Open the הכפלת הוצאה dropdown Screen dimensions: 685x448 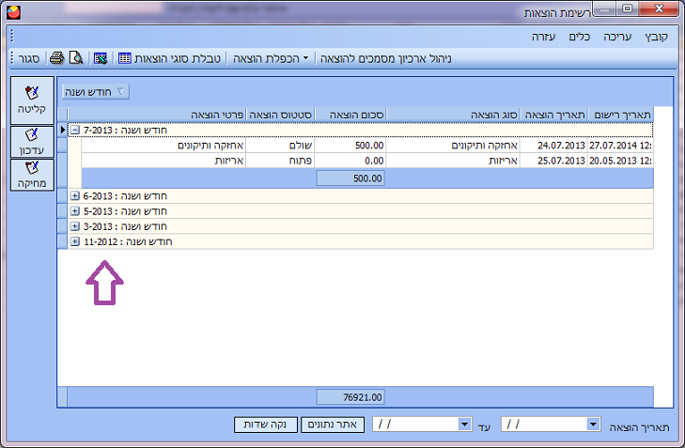click(272, 58)
